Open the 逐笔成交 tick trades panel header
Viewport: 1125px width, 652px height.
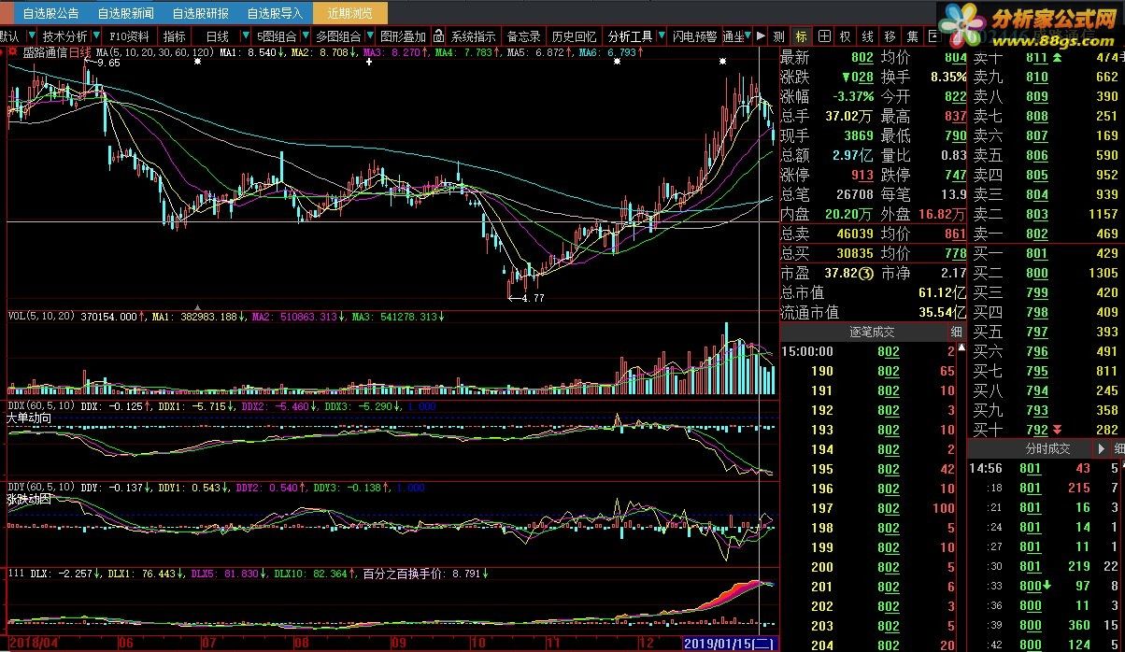[x=872, y=332]
